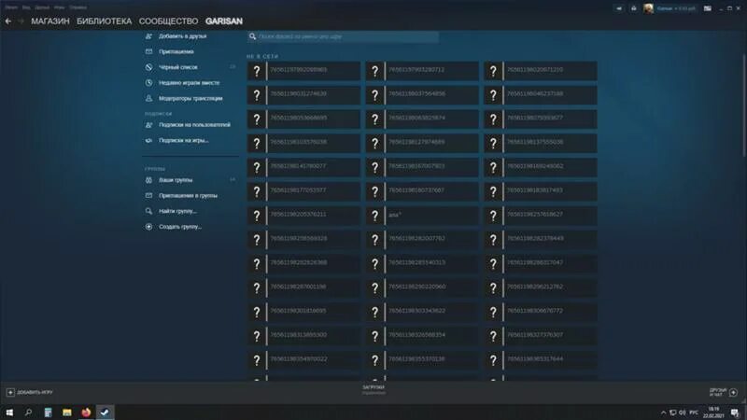Screen dimensions: 747x420
Task: Open friend 76561198306676772
Action: [x=541, y=312]
